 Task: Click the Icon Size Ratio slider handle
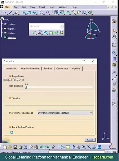pyautogui.click(x=26, y=87)
